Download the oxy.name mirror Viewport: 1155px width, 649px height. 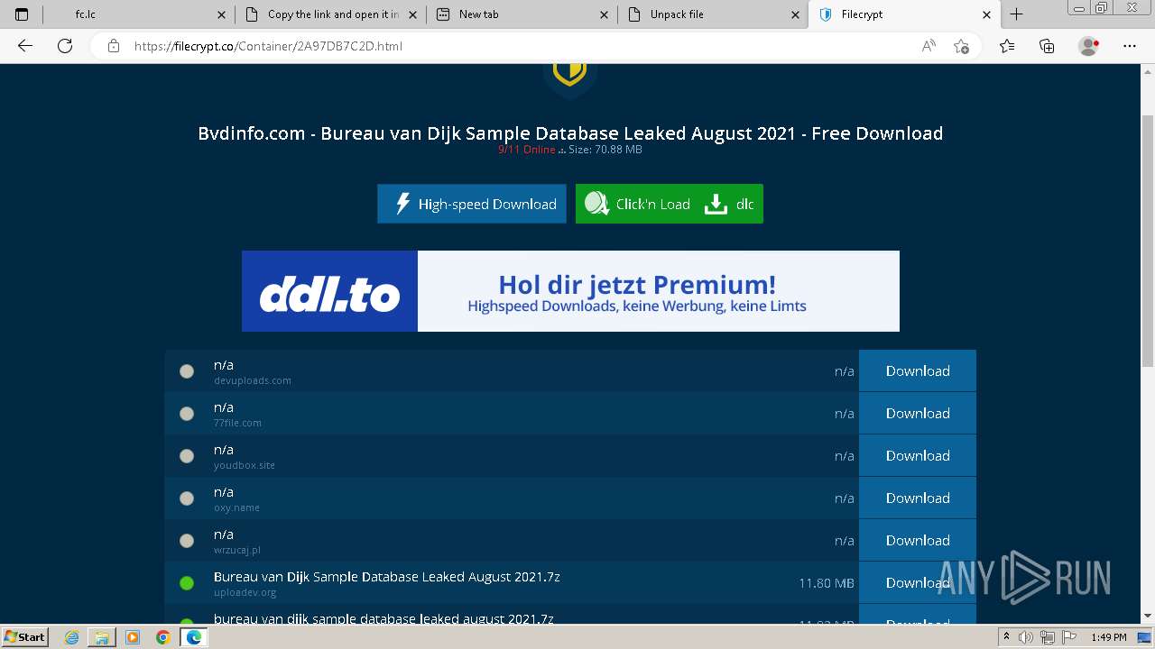click(x=918, y=498)
